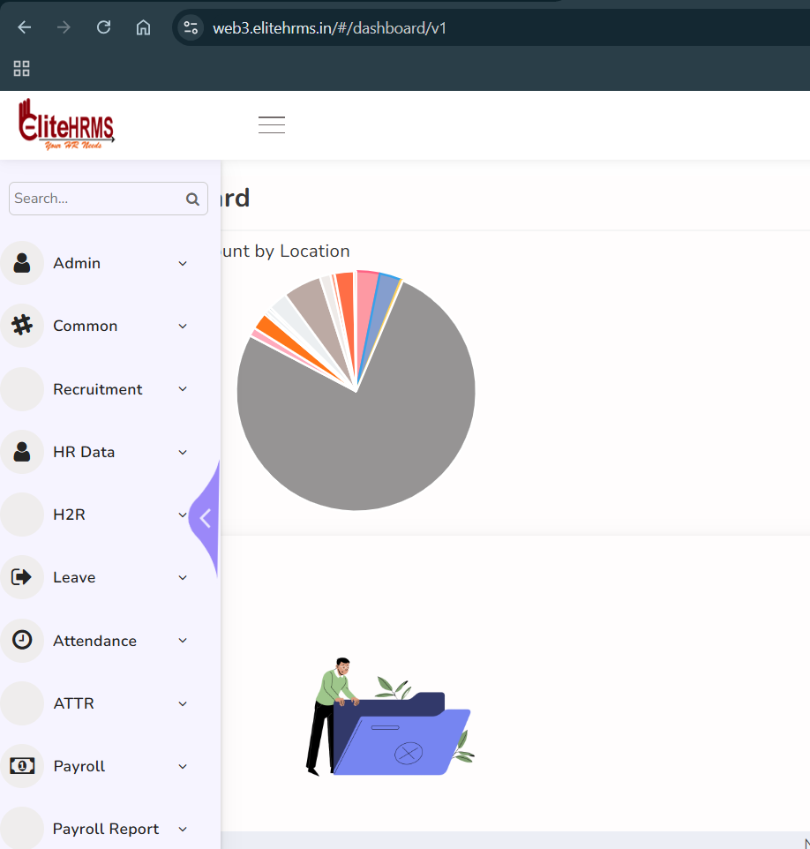Click the HR Data person icon
Screen dimensions: 810x849
pos(22,452)
